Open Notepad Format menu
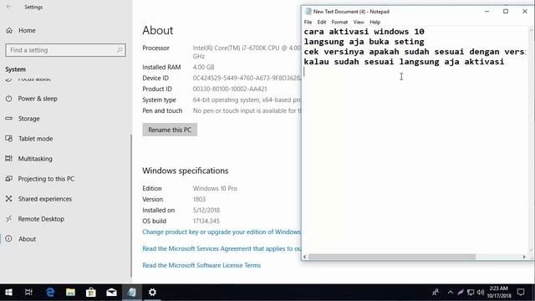535x301 pixels. click(x=339, y=23)
